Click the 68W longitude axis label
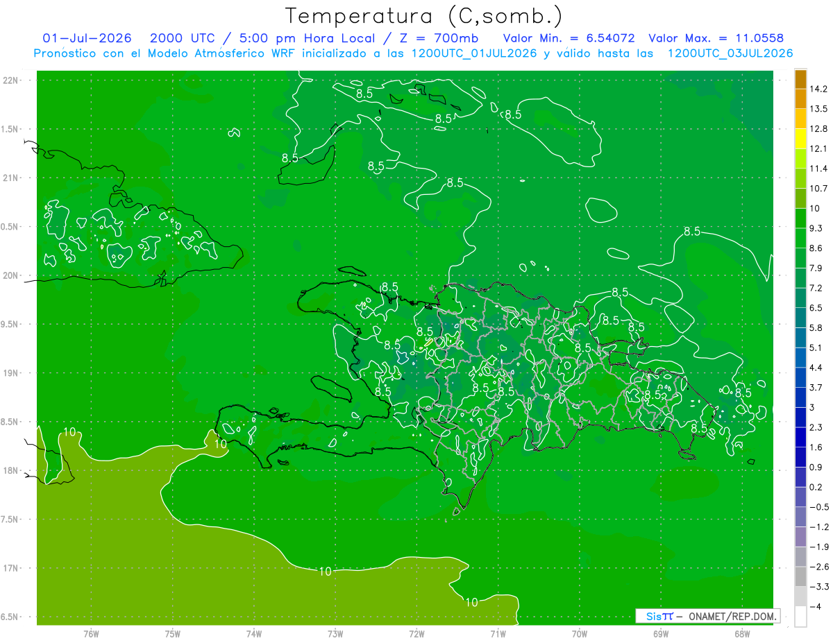Viewport: 833px width, 643px height. [x=741, y=633]
